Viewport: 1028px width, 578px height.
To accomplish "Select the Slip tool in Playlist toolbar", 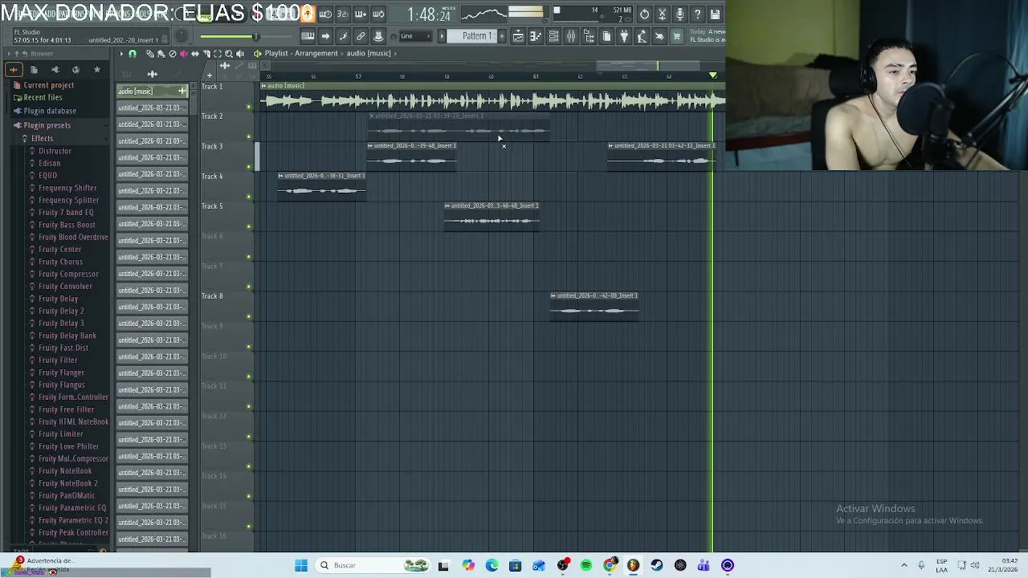I will 195,54.
